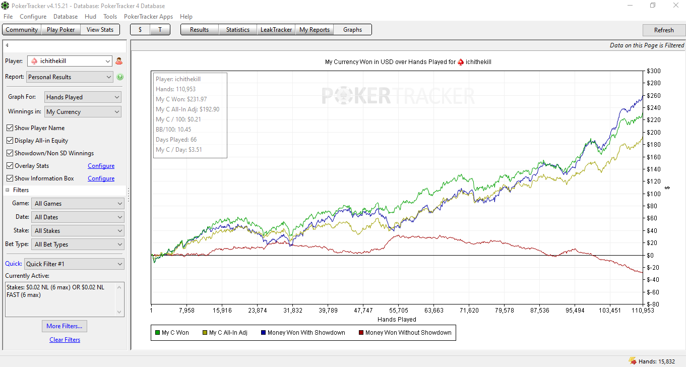
Task: Open the Stake filter dropdown
Action: click(x=78, y=231)
